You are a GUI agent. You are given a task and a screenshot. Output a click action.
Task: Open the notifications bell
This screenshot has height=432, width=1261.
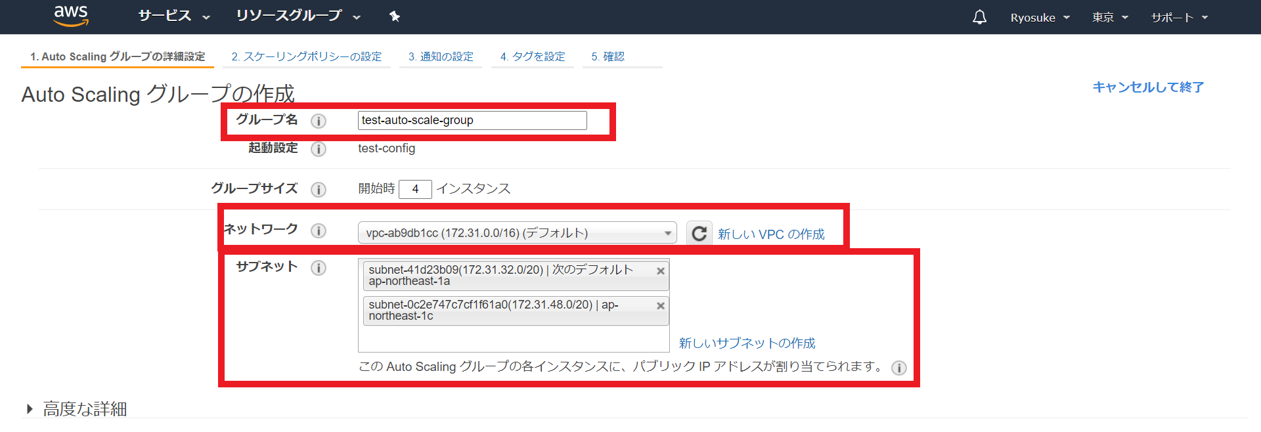click(x=979, y=17)
